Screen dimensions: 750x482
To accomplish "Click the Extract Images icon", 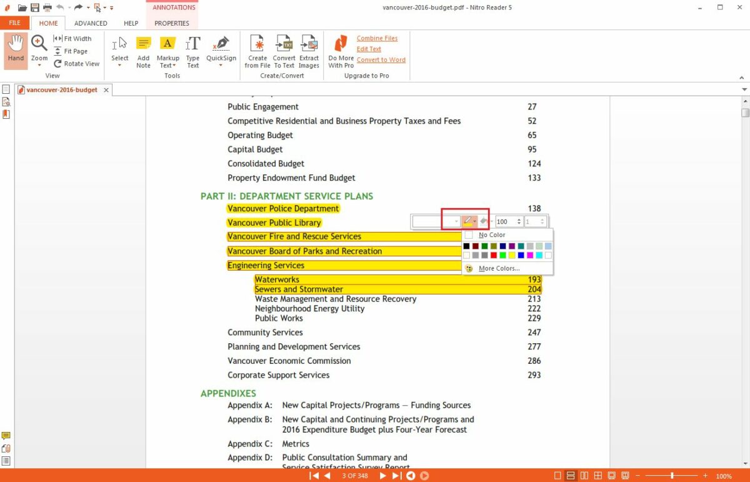I will pyautogui.click(x=309, y=50).
